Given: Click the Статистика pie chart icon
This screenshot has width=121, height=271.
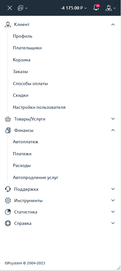Looking at the screenshot, I should coord(8,212).
